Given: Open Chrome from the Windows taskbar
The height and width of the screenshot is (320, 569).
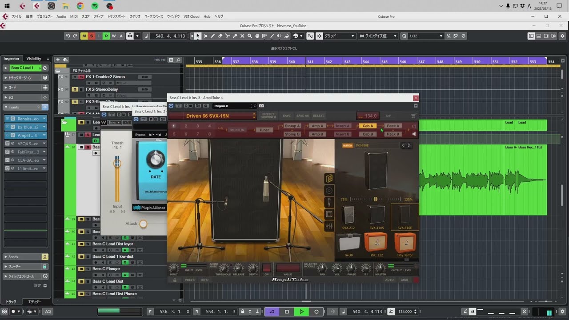Looking at the screenshot, I should click(80, 6).
